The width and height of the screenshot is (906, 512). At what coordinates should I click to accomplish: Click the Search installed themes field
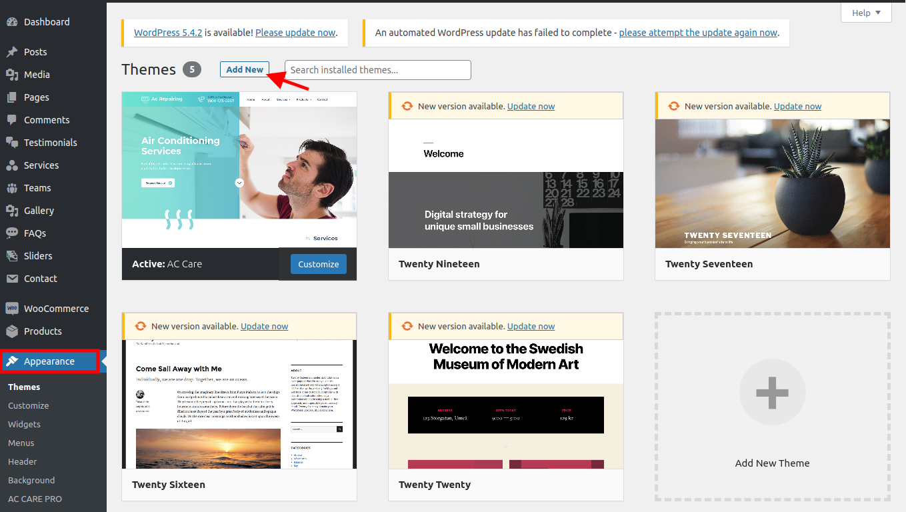click(378, 70)
